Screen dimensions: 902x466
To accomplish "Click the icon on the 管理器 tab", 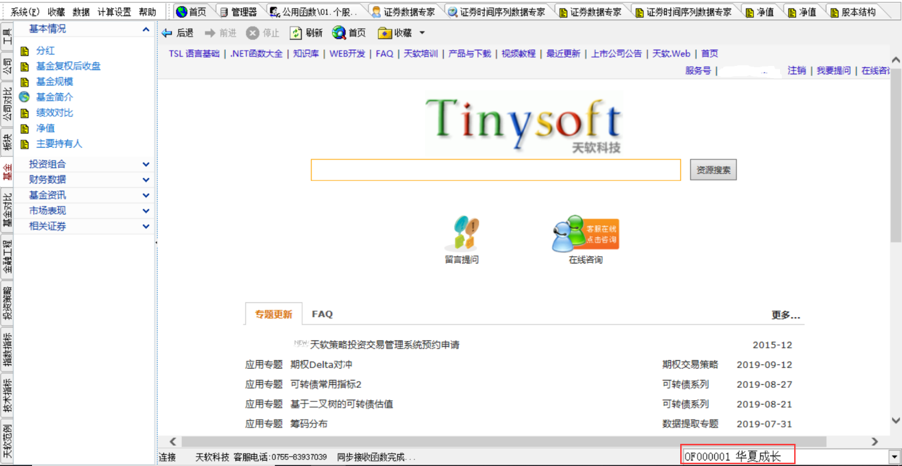I will click(x=224, y=12).
